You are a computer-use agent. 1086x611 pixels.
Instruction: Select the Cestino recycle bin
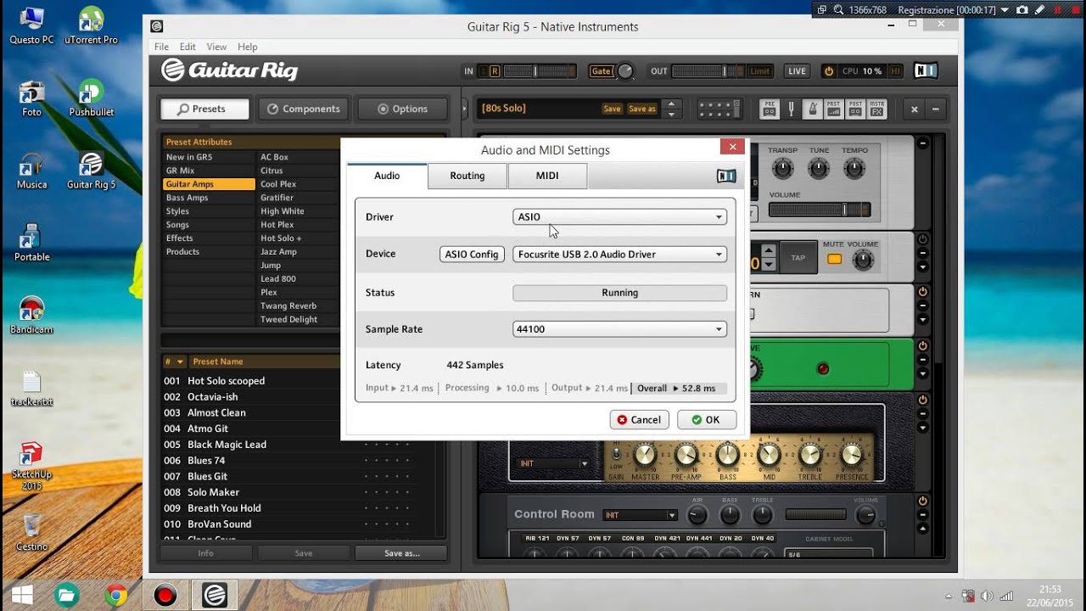31,533
